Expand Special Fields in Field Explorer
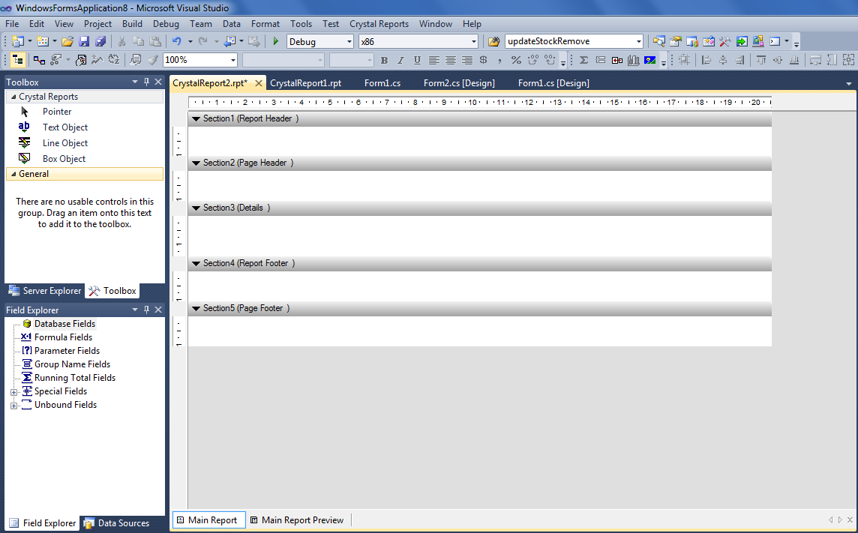The image size is (858, 533). click(x=13, y=391)
